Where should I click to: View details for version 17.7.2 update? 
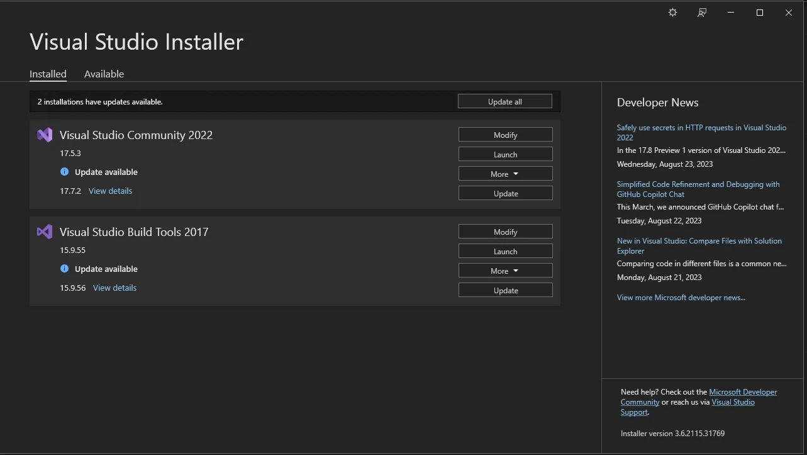110,191
